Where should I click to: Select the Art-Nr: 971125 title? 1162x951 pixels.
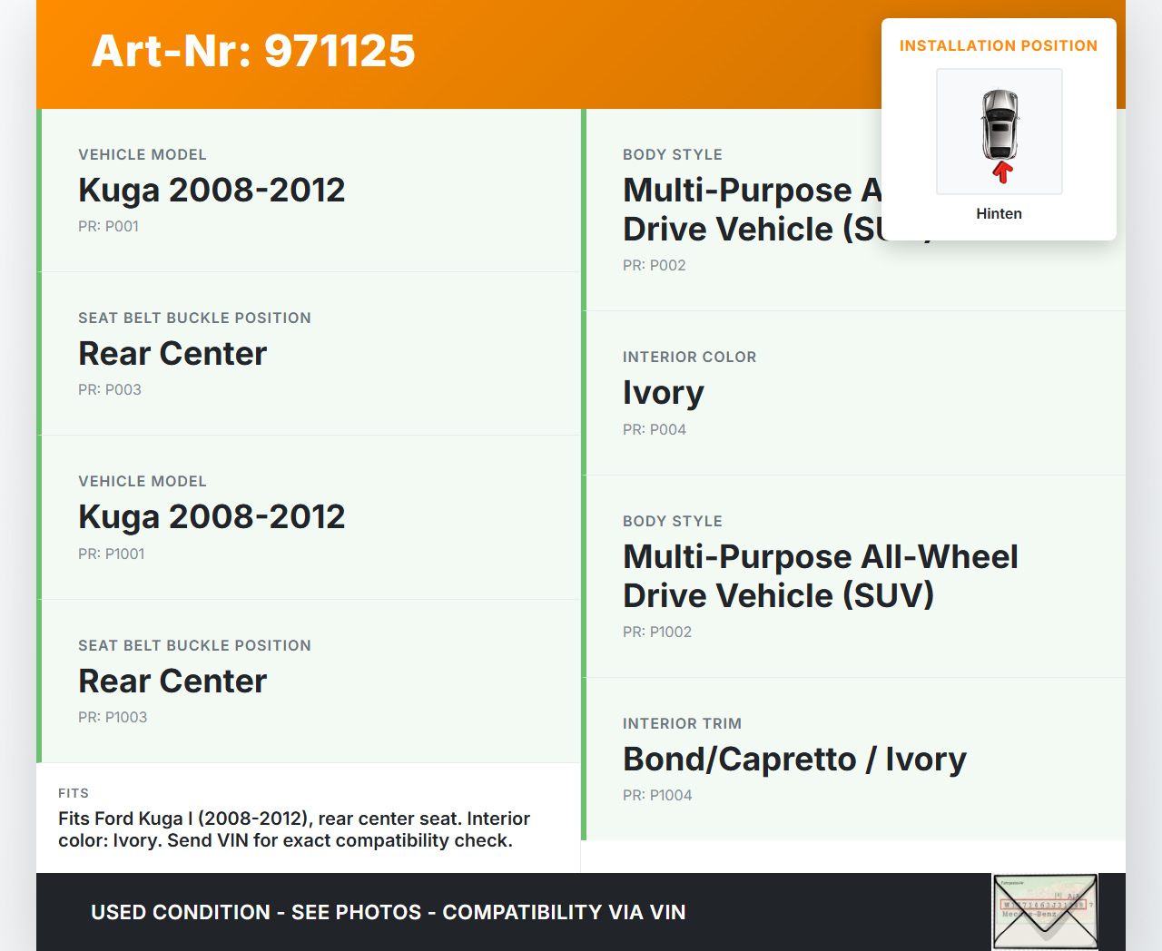(x=253, y=51)
